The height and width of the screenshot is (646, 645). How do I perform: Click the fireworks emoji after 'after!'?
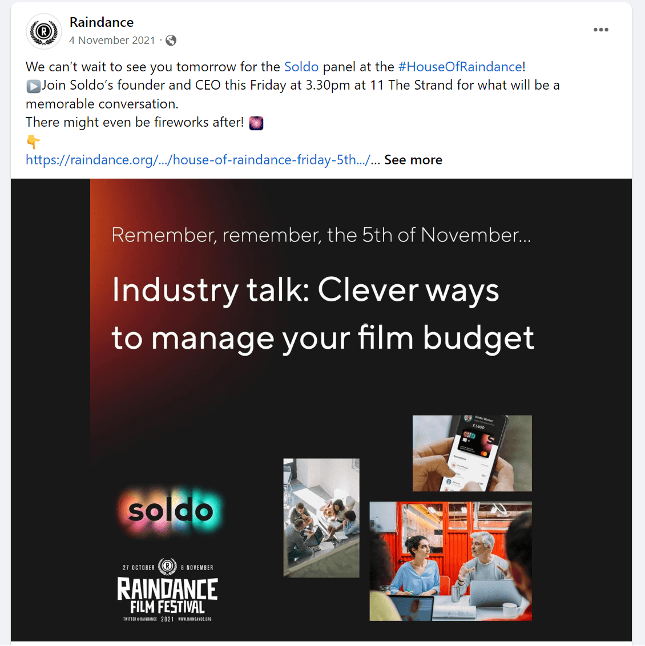coord(256,123)
